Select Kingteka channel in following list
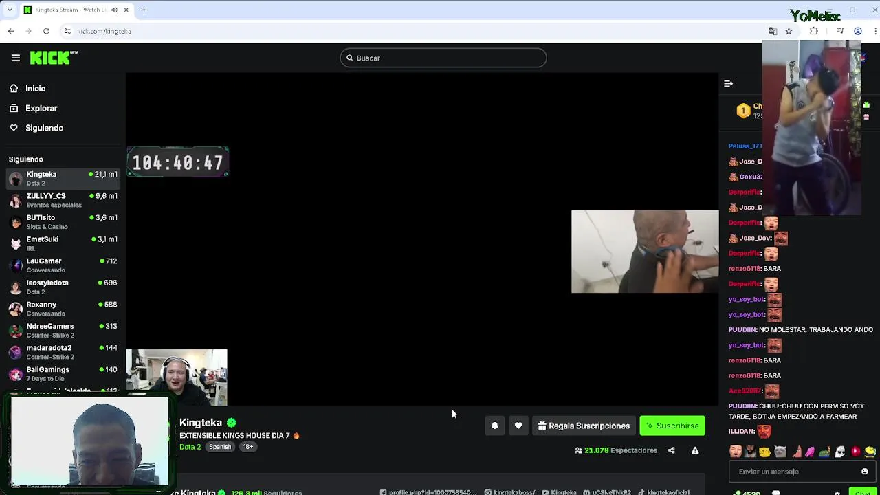This screenshot has height=495, width=880. click(63, 178)
